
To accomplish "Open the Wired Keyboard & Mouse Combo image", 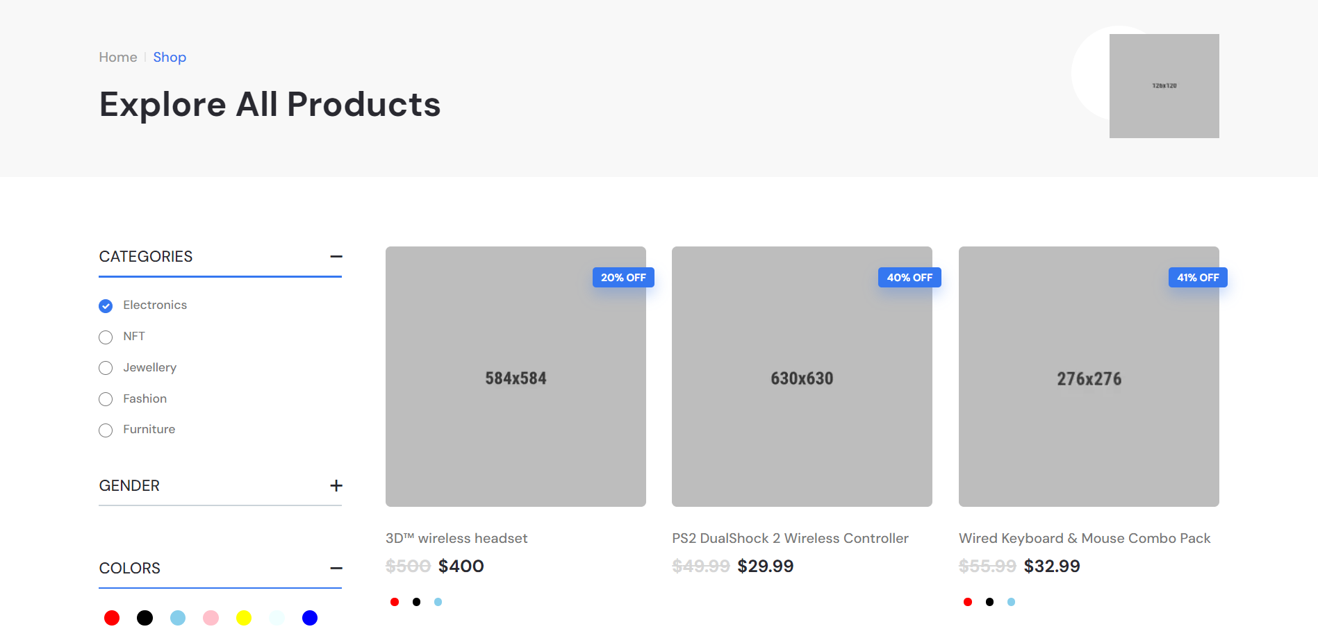I will coord(1089,376).
